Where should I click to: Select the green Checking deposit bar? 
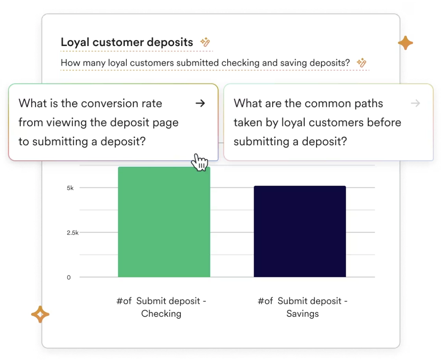click(164, 222)
